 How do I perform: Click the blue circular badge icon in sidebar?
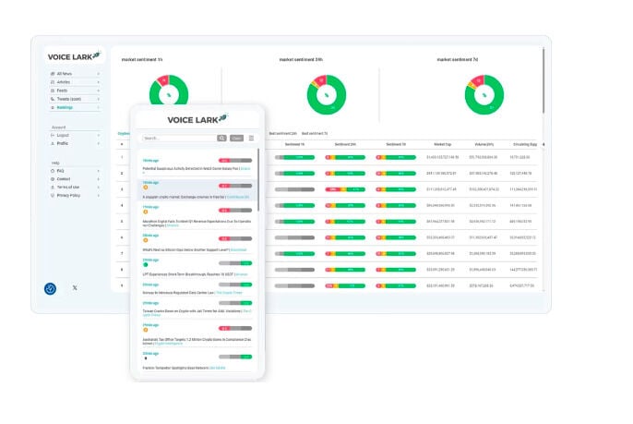pos(50,288)
